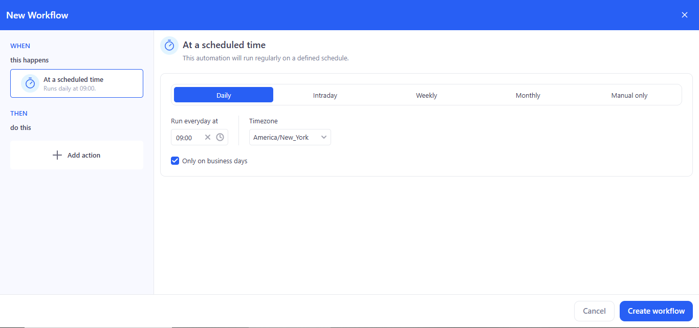Switch to the Weekly schedule tab
This screenshot has width=699, height=328.
point(426,95)
